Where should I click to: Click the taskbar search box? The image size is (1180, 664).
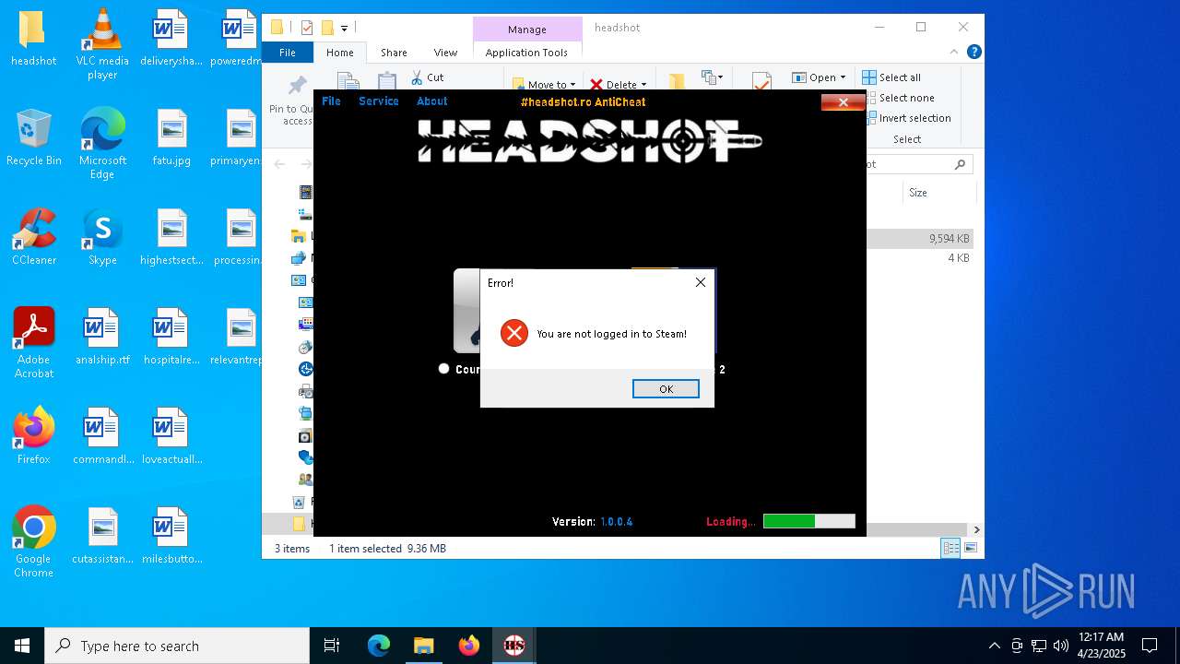[177, 646]
